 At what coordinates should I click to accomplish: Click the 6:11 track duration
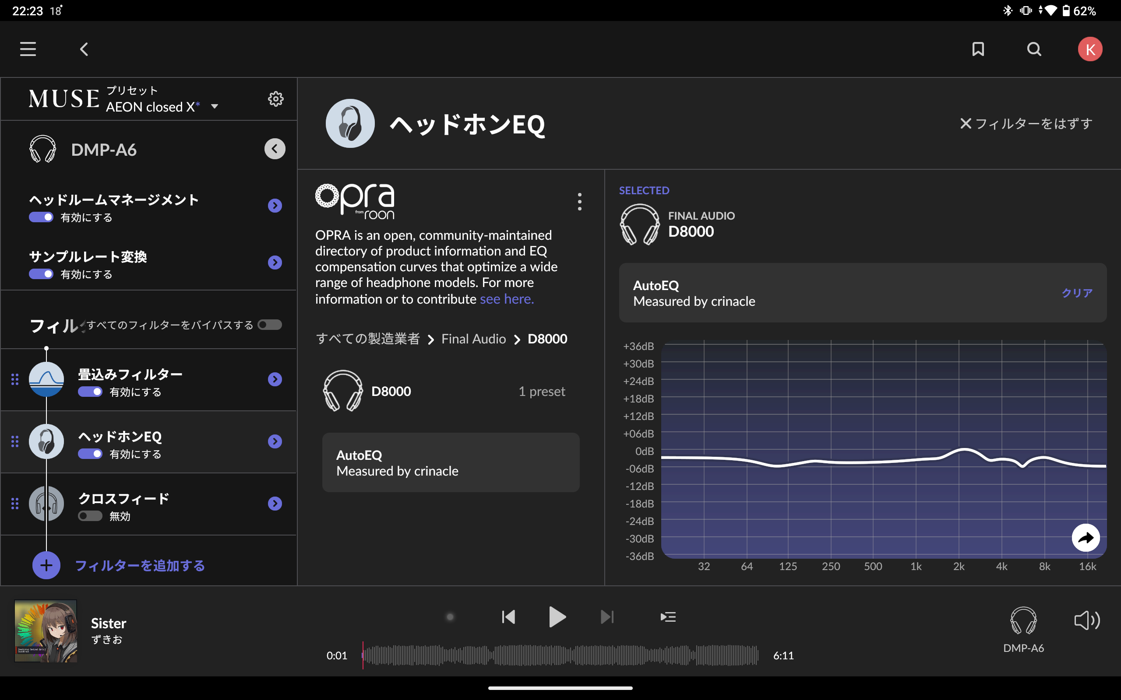tap(783, 655)
